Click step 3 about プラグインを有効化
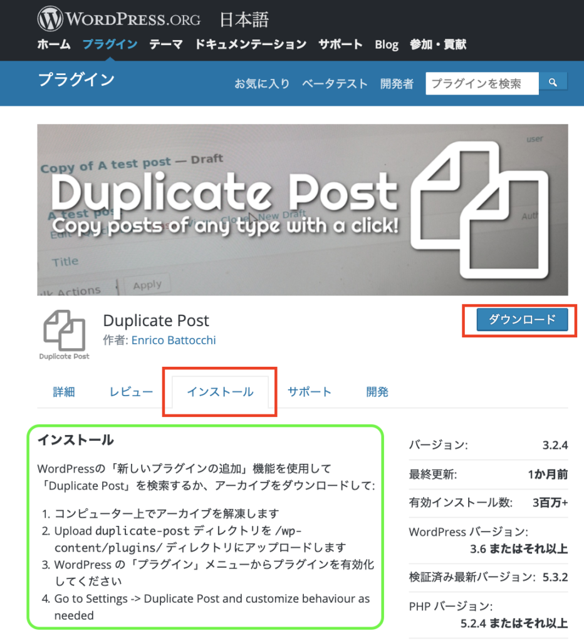584x641 pixels. click(x=214, y=573)
